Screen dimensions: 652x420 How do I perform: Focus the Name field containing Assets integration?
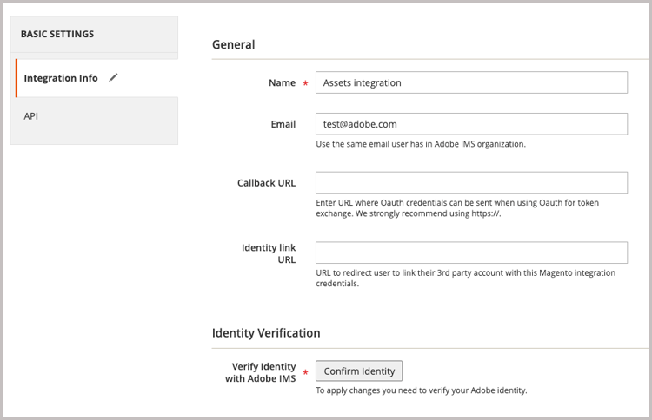(x=471, y=82)
